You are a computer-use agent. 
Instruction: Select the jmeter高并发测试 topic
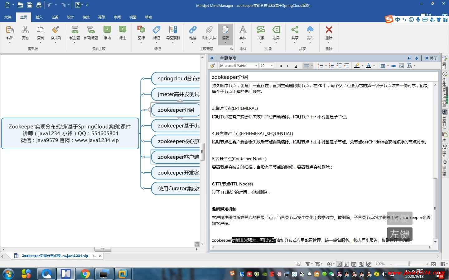[x=176, y=94]
